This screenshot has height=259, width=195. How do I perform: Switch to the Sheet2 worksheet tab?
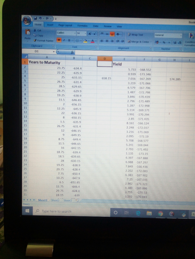[55, 200]
